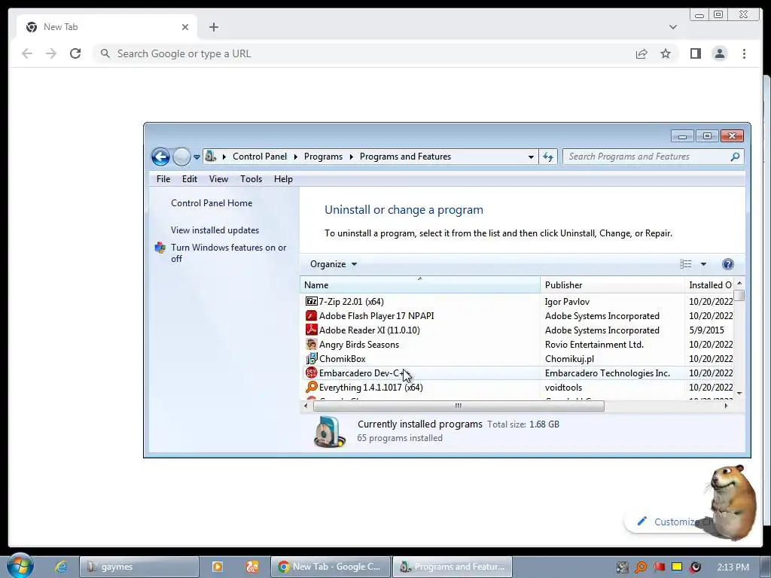This screenshot has width=771, height=578.
Task: Click the change view icon
Action: [x=685, y=264]
